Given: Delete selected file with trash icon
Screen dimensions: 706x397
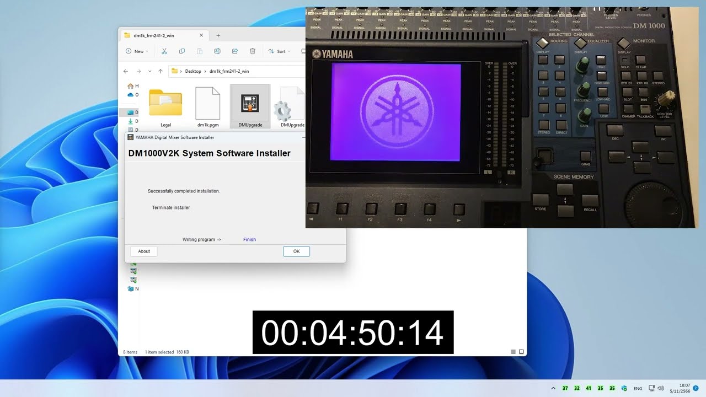Looking at the screenshot, I should click(x=252, y=51).
